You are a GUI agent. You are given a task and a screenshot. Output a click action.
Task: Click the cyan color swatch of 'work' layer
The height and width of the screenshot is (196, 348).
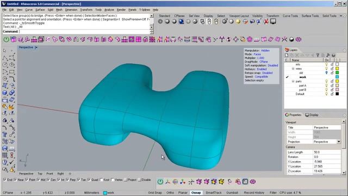337,77
